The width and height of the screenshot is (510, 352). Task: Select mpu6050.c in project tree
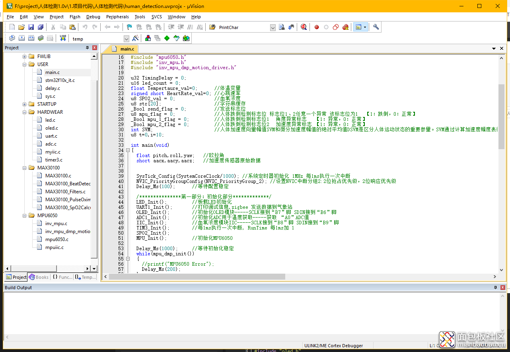57,239
